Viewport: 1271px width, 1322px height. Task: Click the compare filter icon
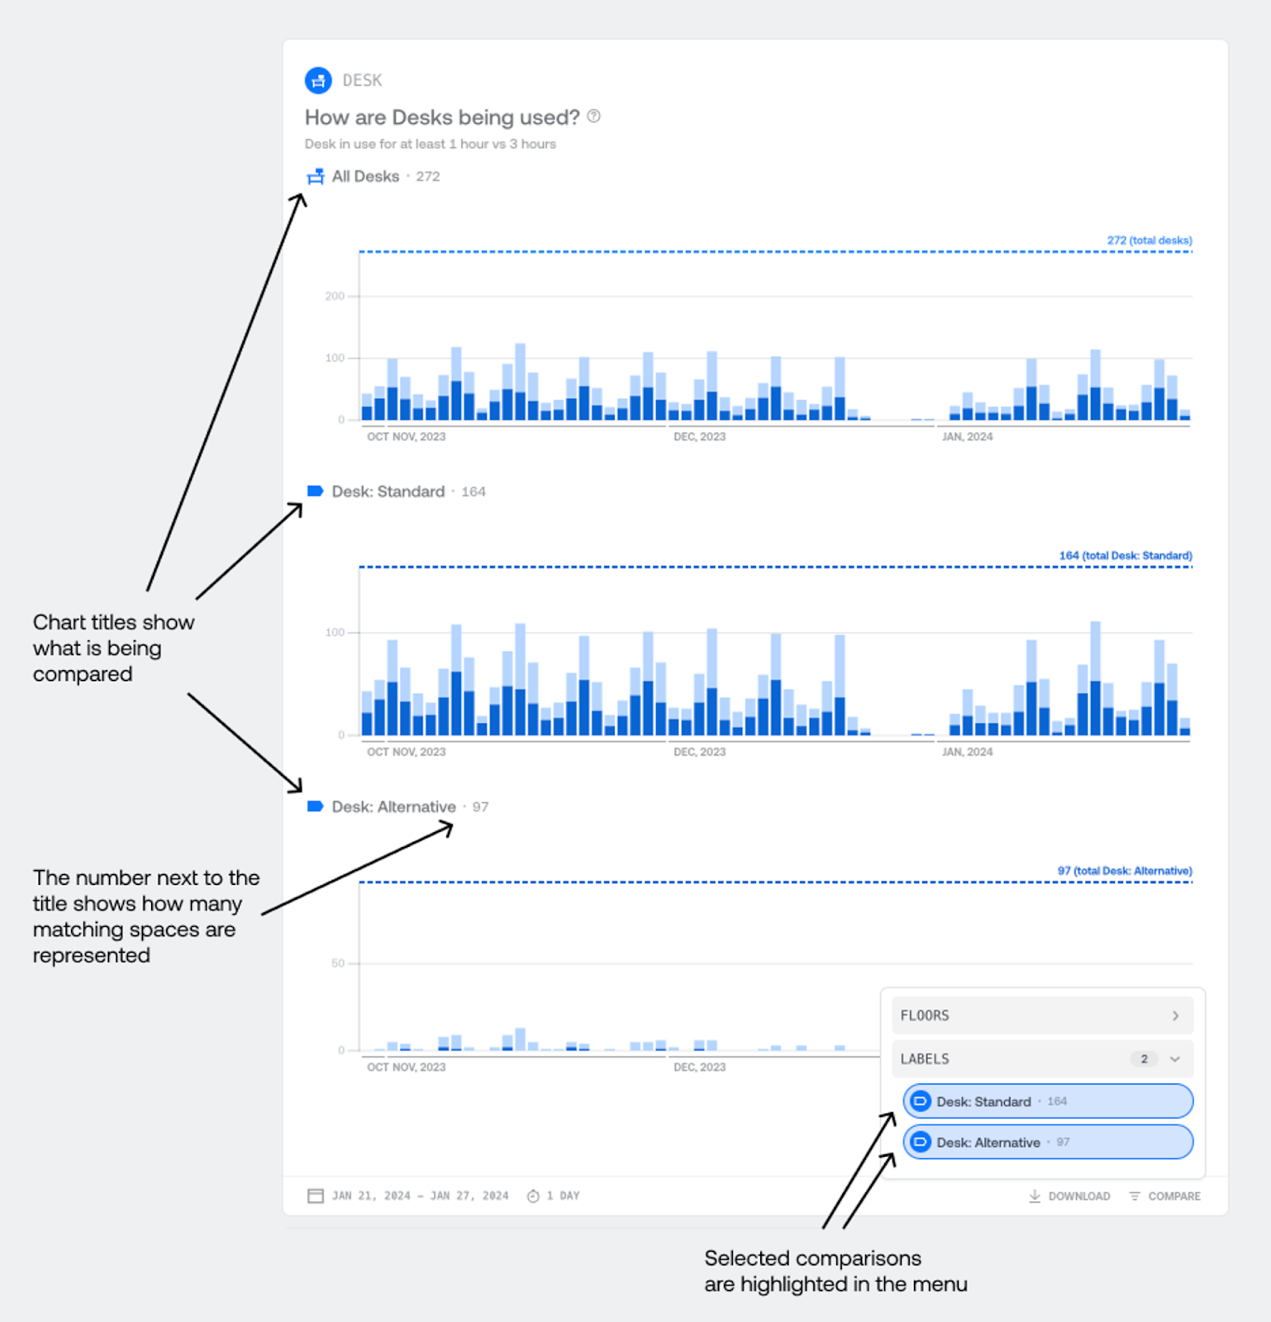(x=1136, y=1196)
